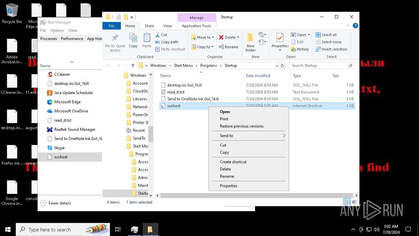Choose Open from context menu

click(x=249, y=112)
